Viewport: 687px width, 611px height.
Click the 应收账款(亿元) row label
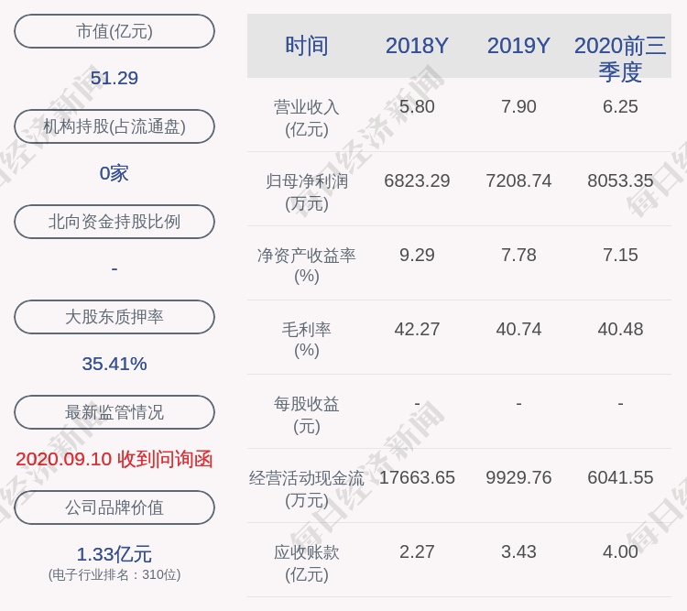[307, 563]
